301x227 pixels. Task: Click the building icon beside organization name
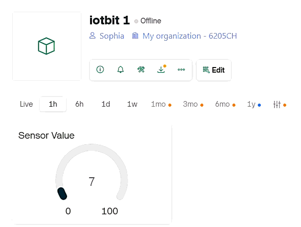point(135,36)
